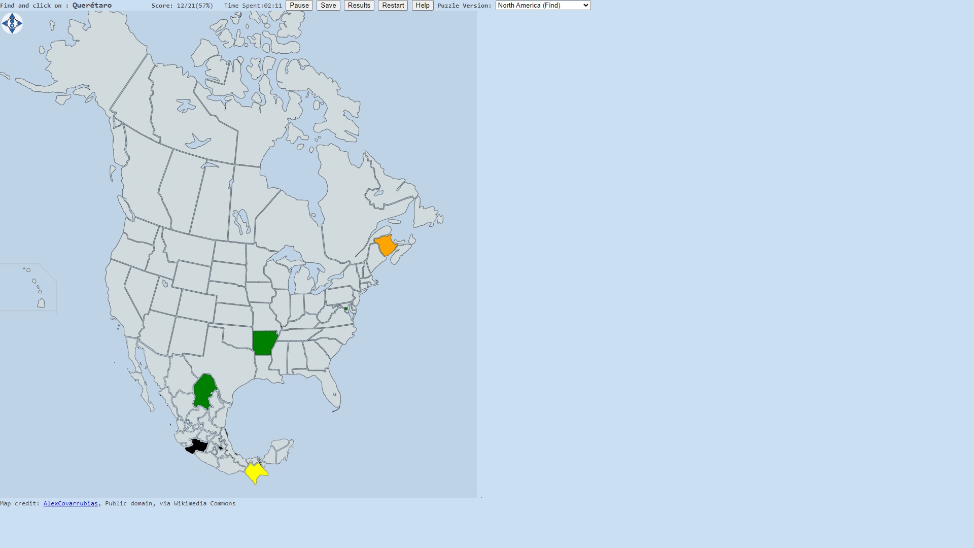Follow the AlexCovarrubias credit link
The image size is (974, 548).
pos(71,503)
